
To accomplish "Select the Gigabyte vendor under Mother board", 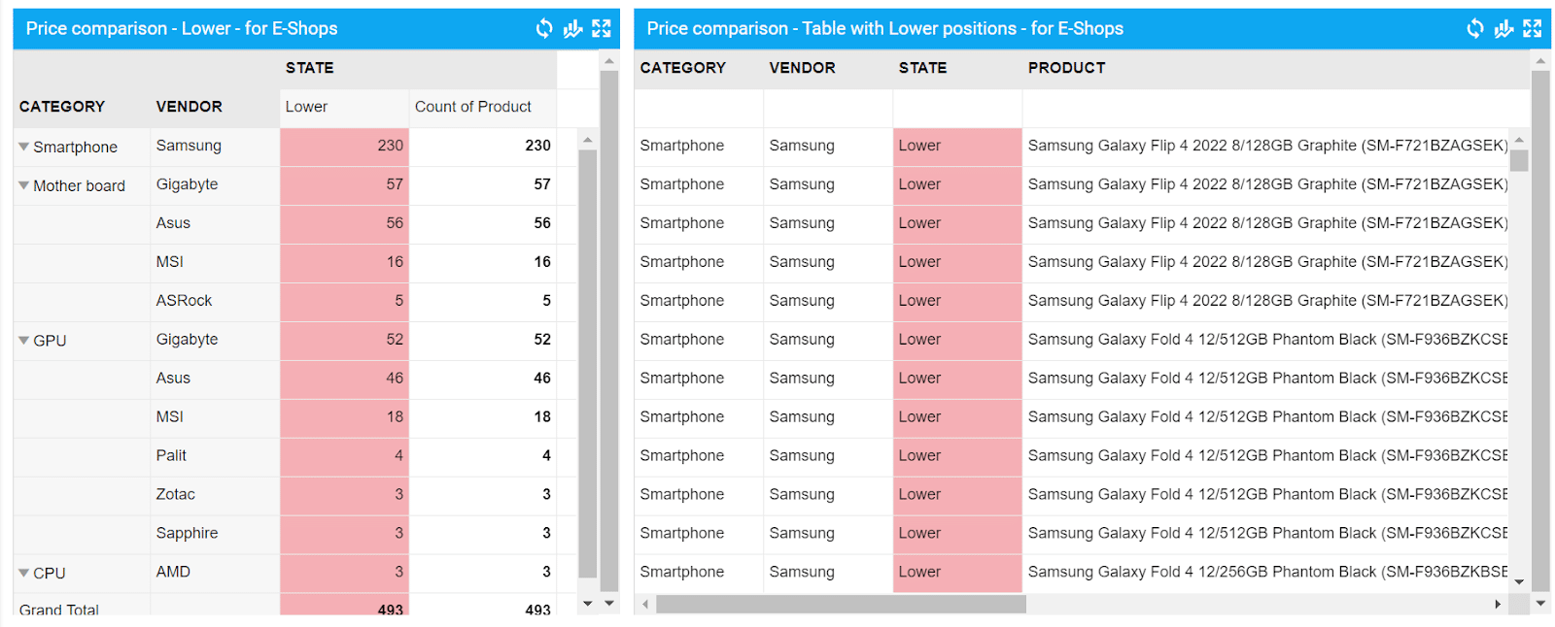I will (x=187, y=184).
